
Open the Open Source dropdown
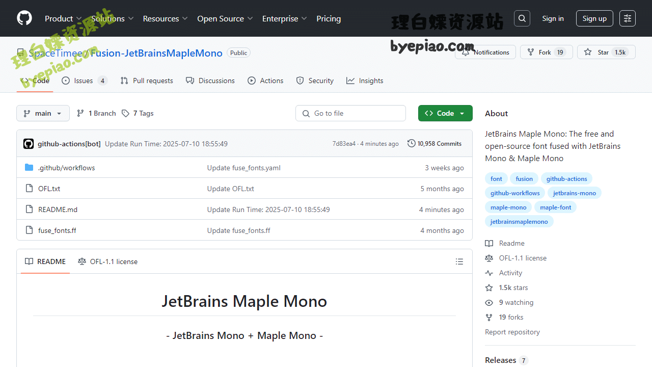point(225,18)
